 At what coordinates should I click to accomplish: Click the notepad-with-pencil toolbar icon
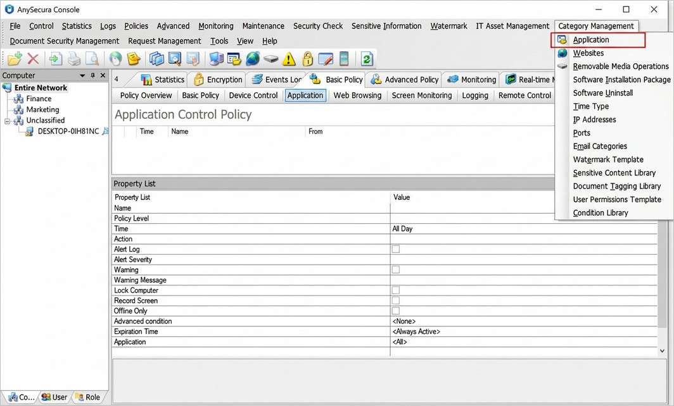326,59
